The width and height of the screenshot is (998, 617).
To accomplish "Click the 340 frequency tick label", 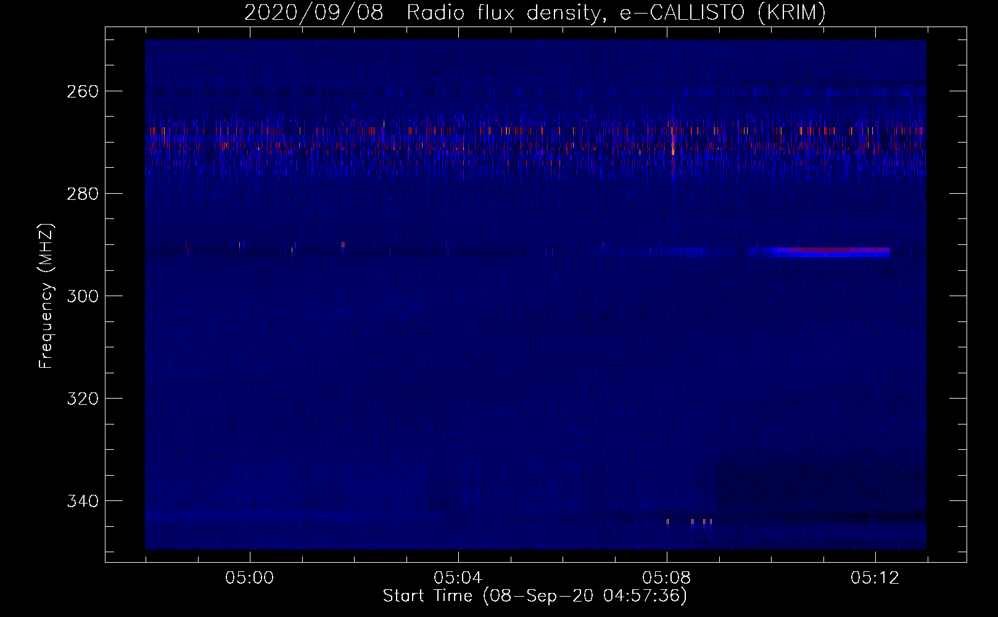I will (x=81, y=501).
